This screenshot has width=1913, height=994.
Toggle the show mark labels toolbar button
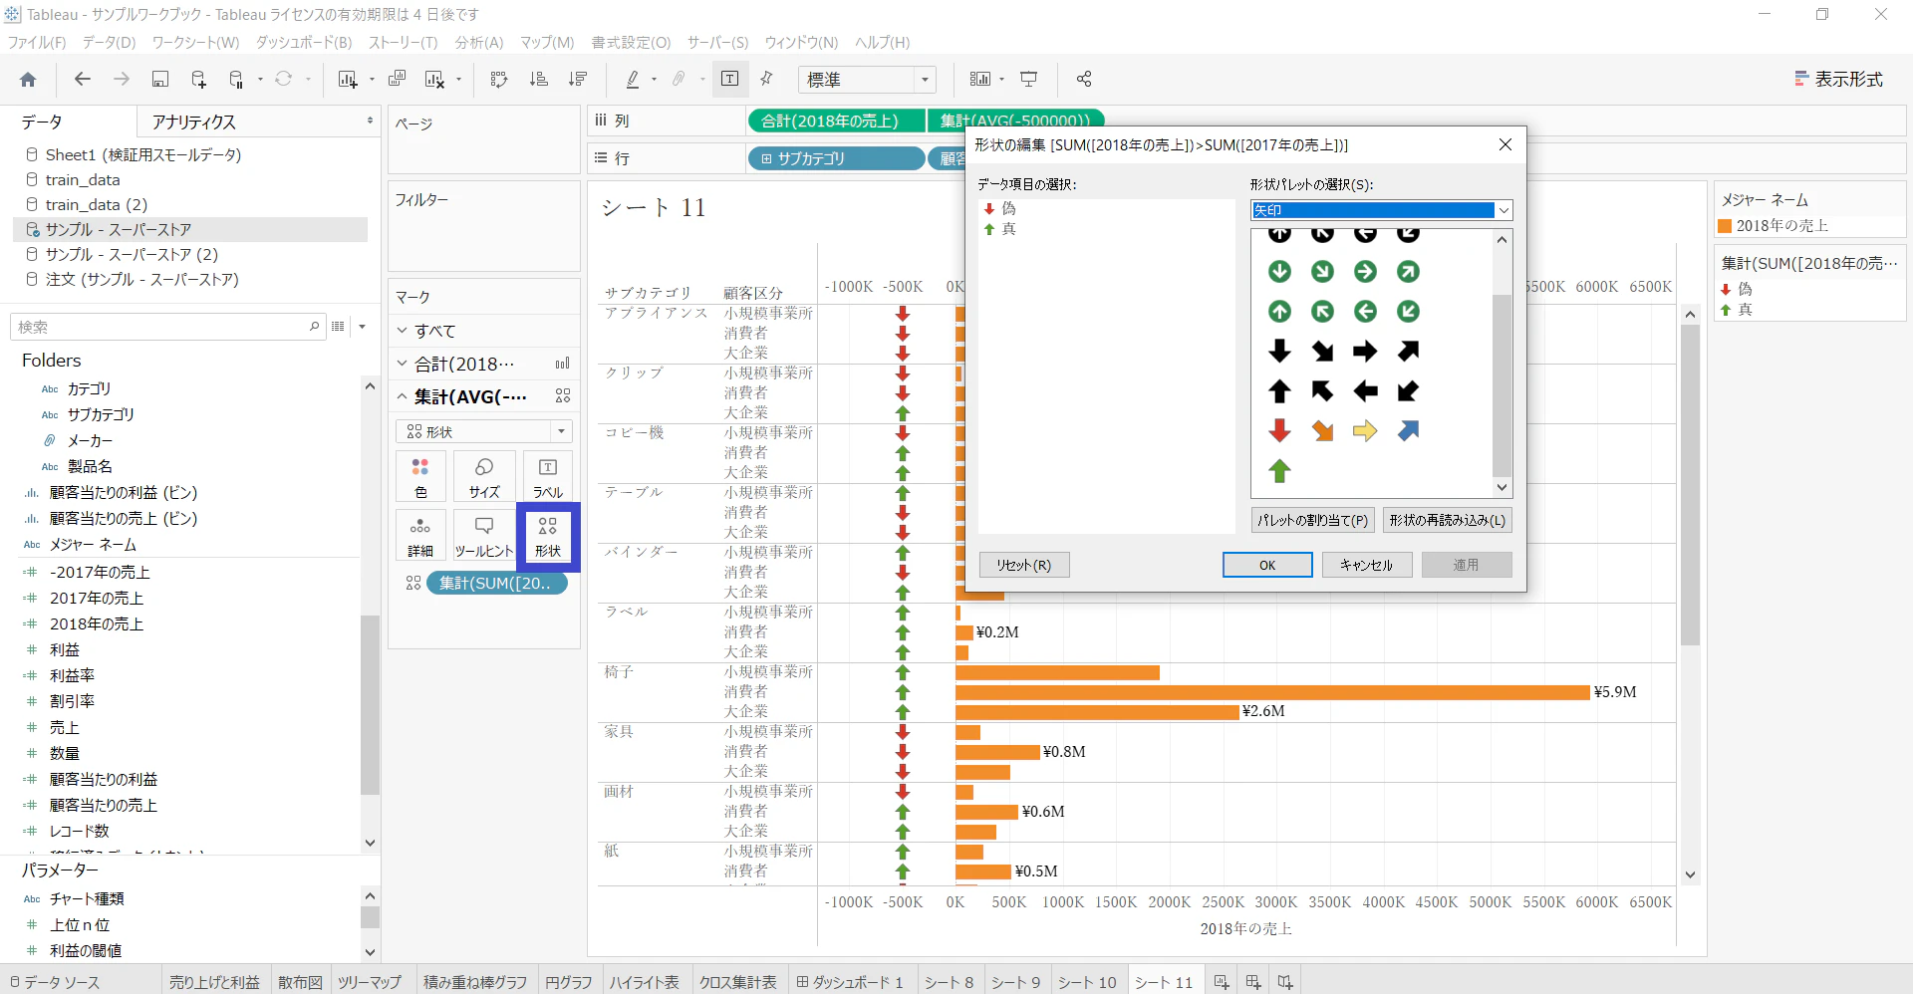tap(729, 80)
